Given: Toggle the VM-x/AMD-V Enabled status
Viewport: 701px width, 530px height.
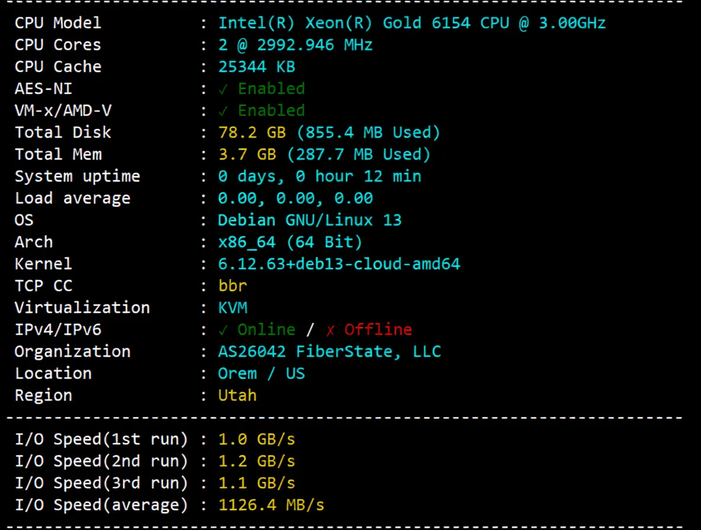Looking at the screenshot, I should click(x=271, y=110).
